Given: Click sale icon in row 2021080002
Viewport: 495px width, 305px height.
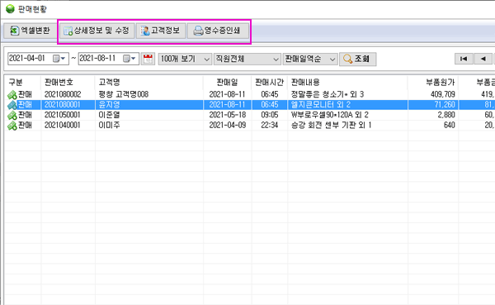Looking at the screenshot, I should (x=12, y=94).
